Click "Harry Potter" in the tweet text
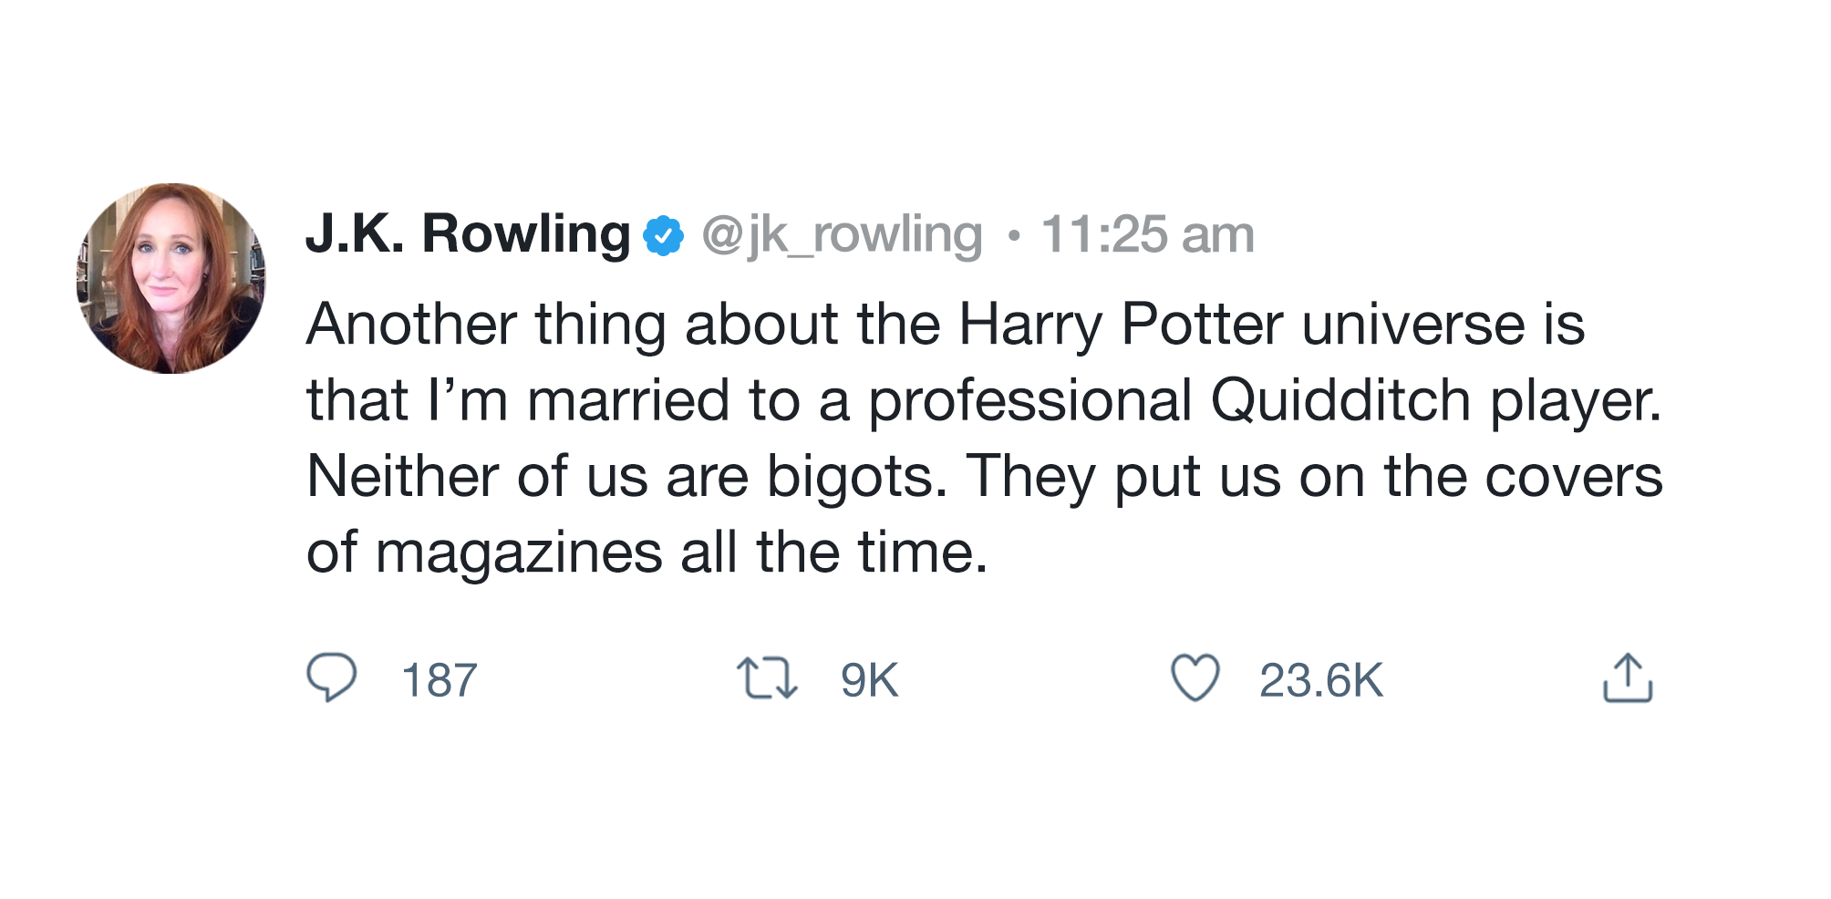1831x899 pixels. point(1121,325)
